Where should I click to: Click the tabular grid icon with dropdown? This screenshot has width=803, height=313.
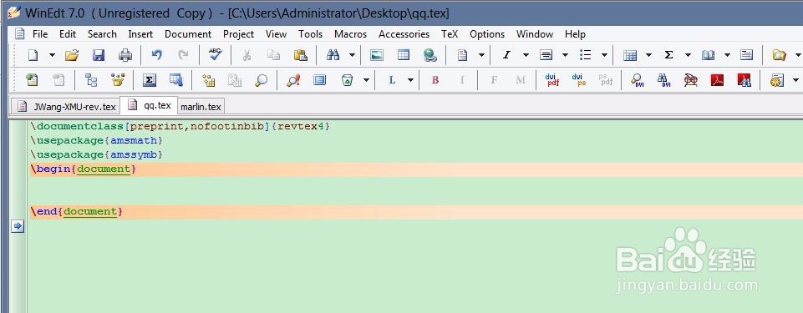coord(630,55)
